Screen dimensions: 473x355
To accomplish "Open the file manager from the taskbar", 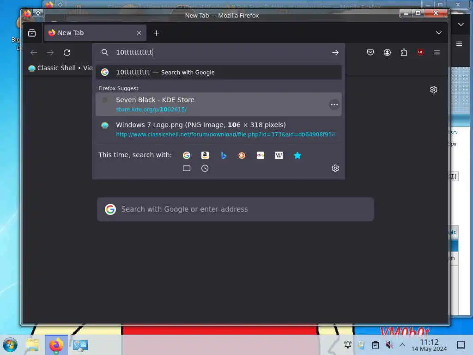I will (32, 345).
